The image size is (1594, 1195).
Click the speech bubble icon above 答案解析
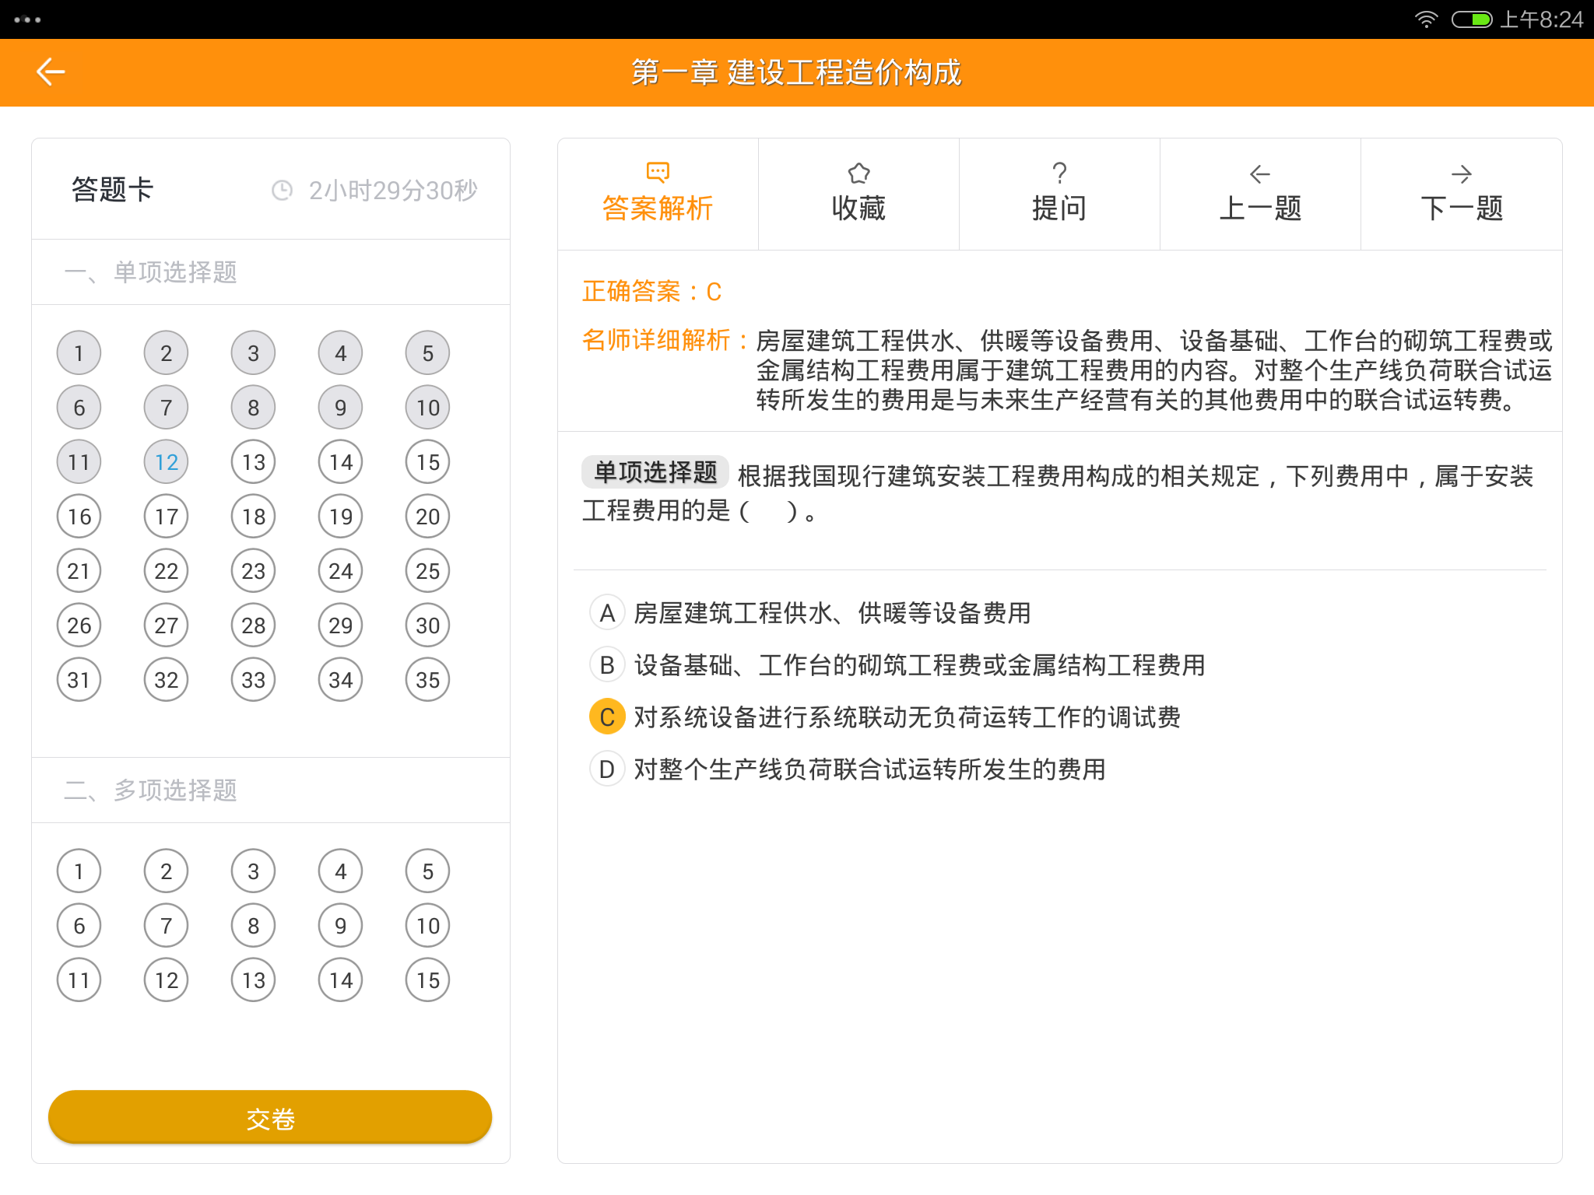coord(658,172)
